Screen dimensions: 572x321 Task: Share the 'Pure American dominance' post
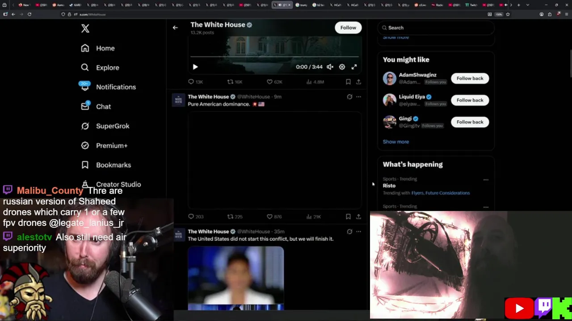(358, 217)
